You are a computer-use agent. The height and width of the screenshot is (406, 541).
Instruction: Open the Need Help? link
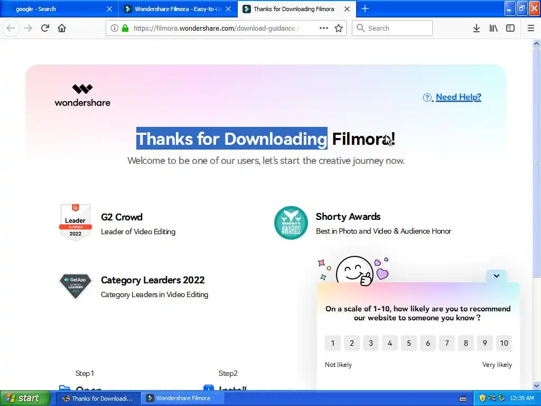pyautogui.click(x=458, y=97)
